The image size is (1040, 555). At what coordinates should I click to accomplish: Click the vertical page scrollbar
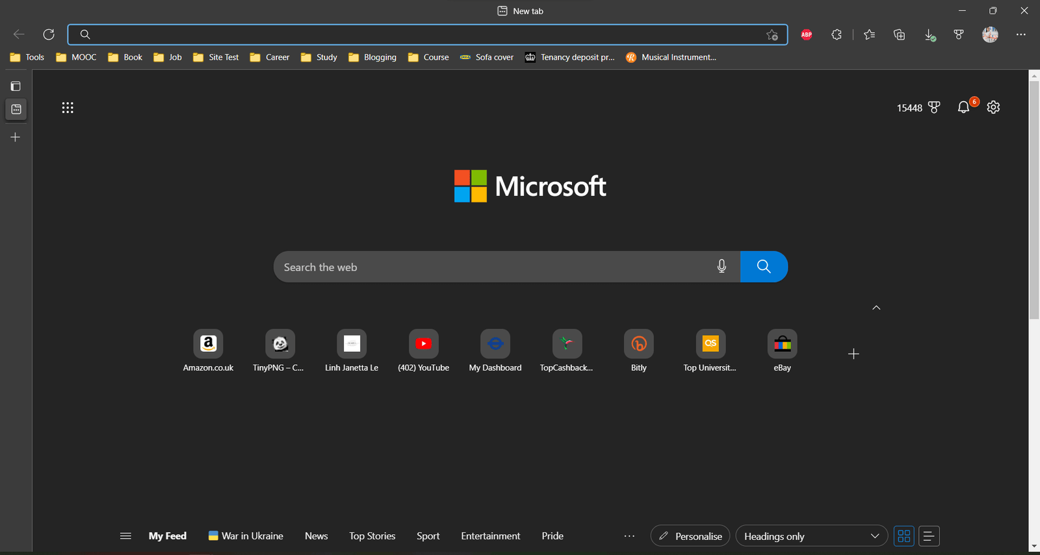click(x=1034, y=199)
